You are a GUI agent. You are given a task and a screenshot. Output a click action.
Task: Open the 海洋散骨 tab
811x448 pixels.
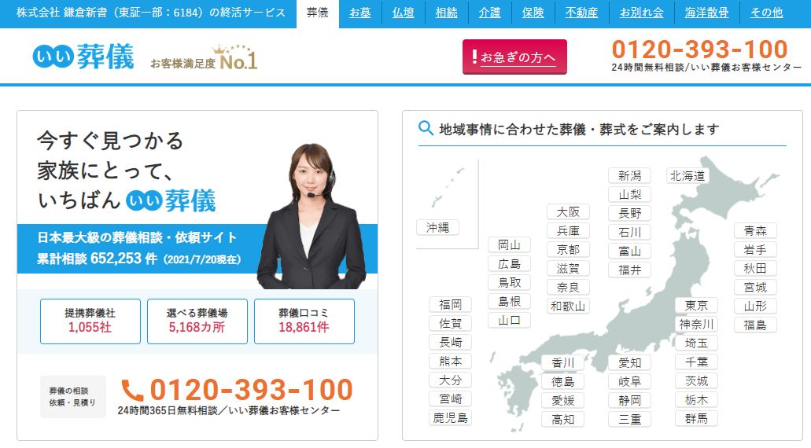coord(706,13)
